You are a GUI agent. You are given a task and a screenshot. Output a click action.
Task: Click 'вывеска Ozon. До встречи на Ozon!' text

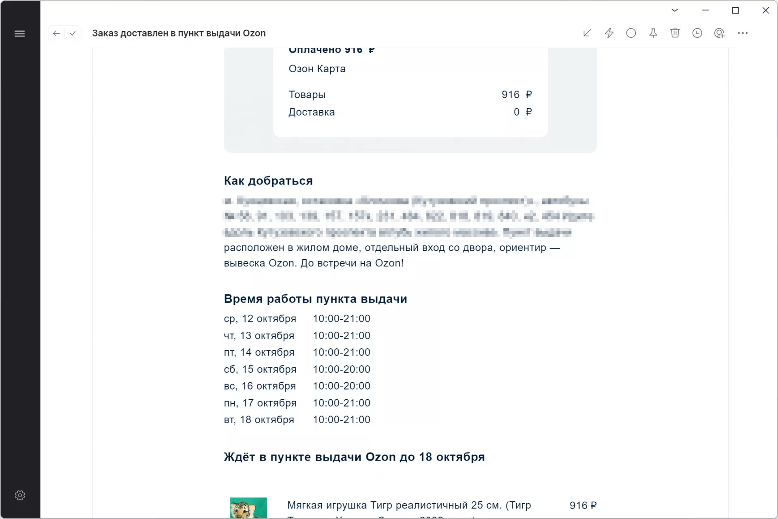pyautogui.click(x=314, y=263)
